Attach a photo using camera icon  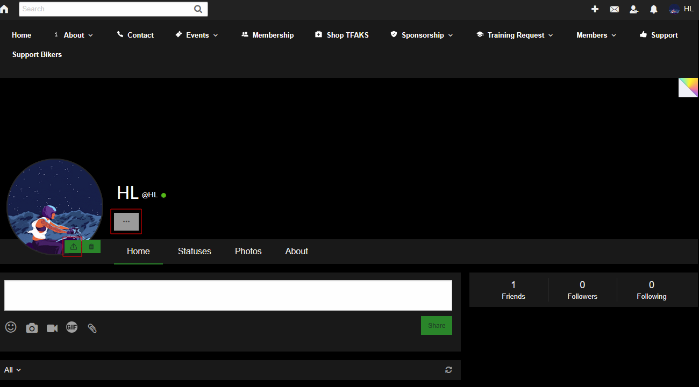32,328
